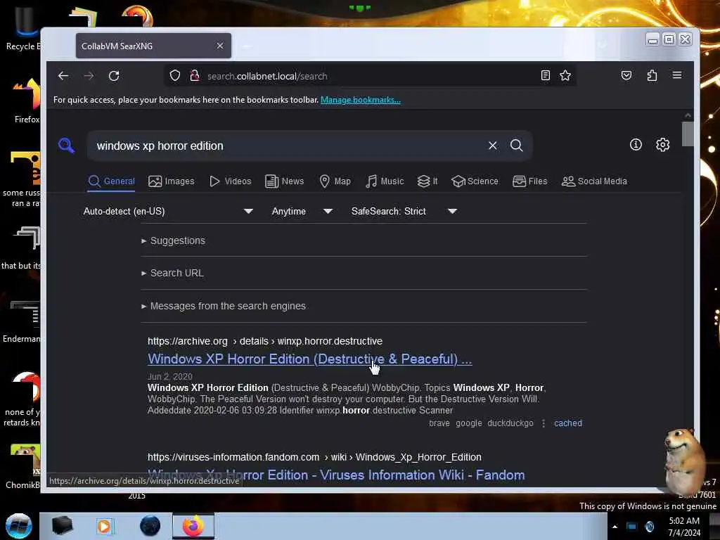Open the media player taskbar icon
This screenshot has width=720, height=540.
[x=105, y=526]
